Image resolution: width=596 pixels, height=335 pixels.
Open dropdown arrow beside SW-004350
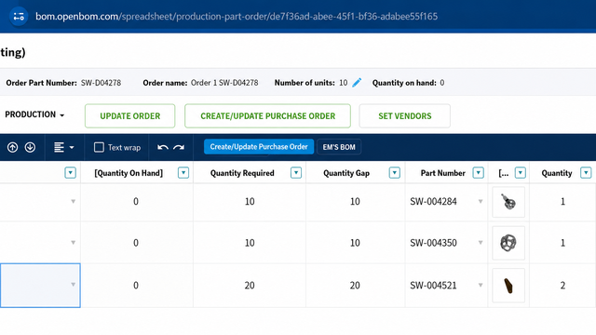[481, 242]
